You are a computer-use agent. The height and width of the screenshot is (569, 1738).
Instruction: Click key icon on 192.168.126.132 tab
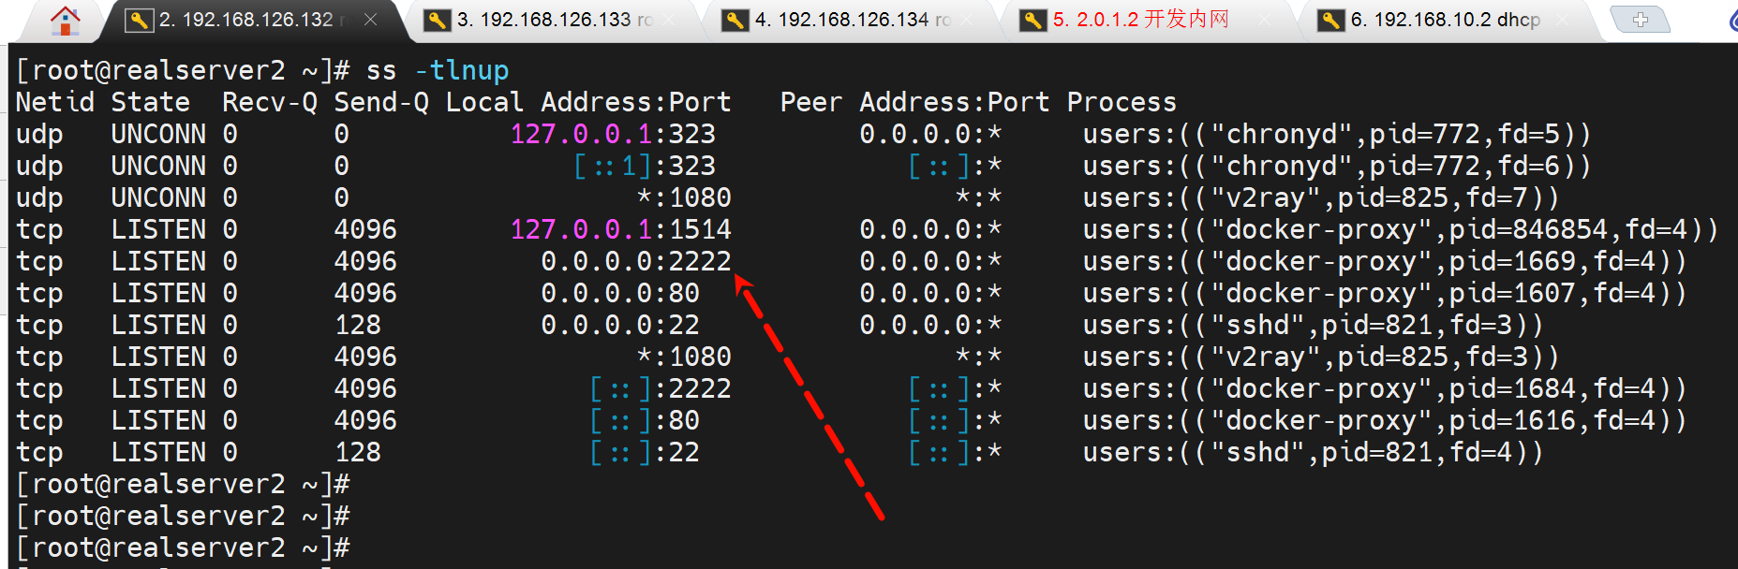[139, 20]
